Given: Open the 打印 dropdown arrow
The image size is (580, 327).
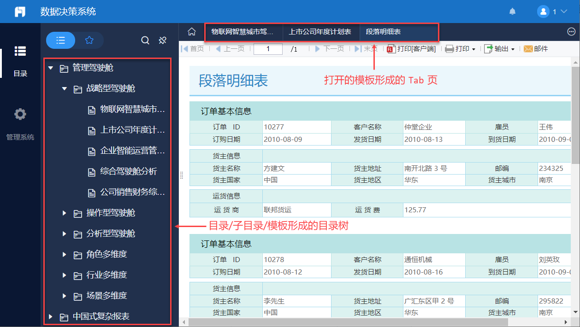Looking at the screenshot, I should point(473,49).
